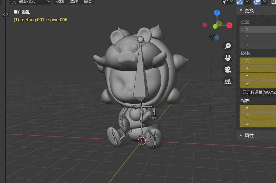Viewport: 276px width, 183px height.
Task: Click the rotation Y quaternion field
Action: [258, 76]
